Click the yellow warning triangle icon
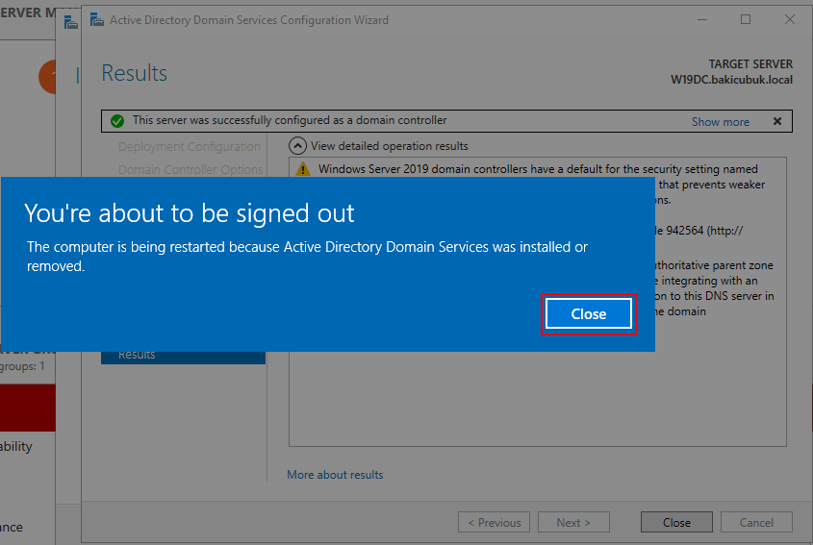 click(303, 169)
